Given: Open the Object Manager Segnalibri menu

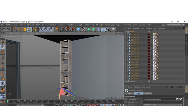Looking at the screenshot, I should [161, 28].
